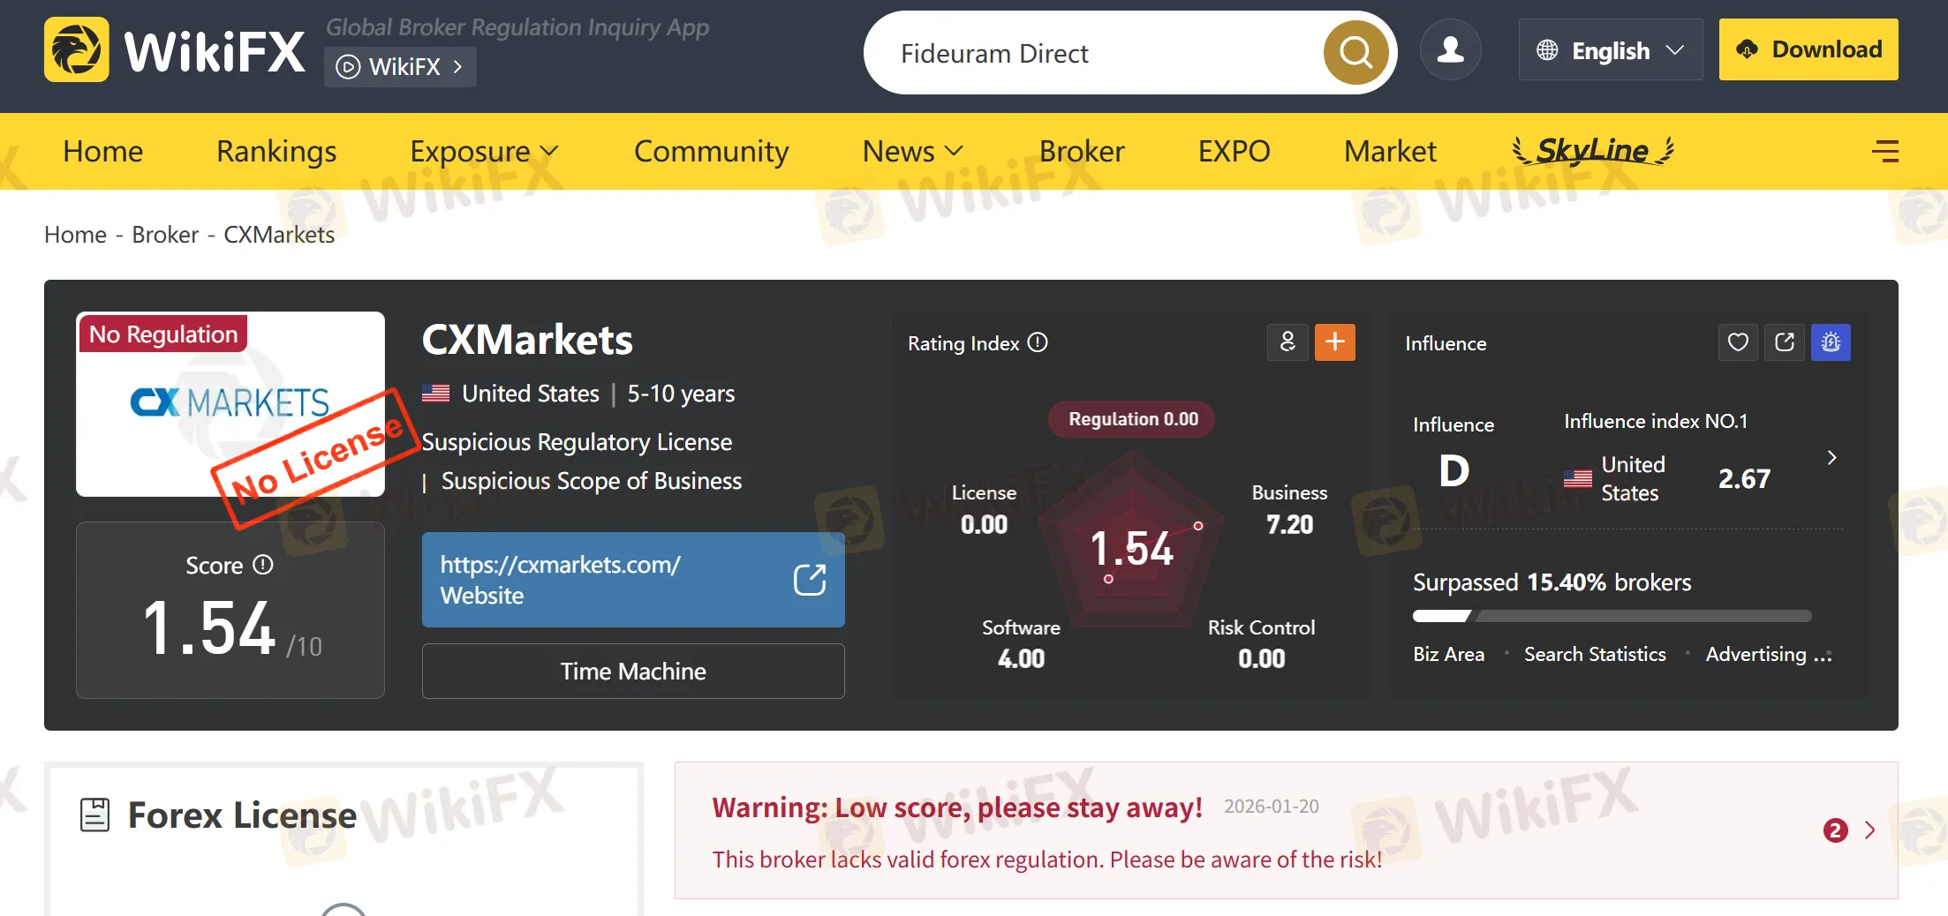The image size is (1948, 916).
Task: Click the person icon in Rating Index
Action: click(x=1287, y=342)
